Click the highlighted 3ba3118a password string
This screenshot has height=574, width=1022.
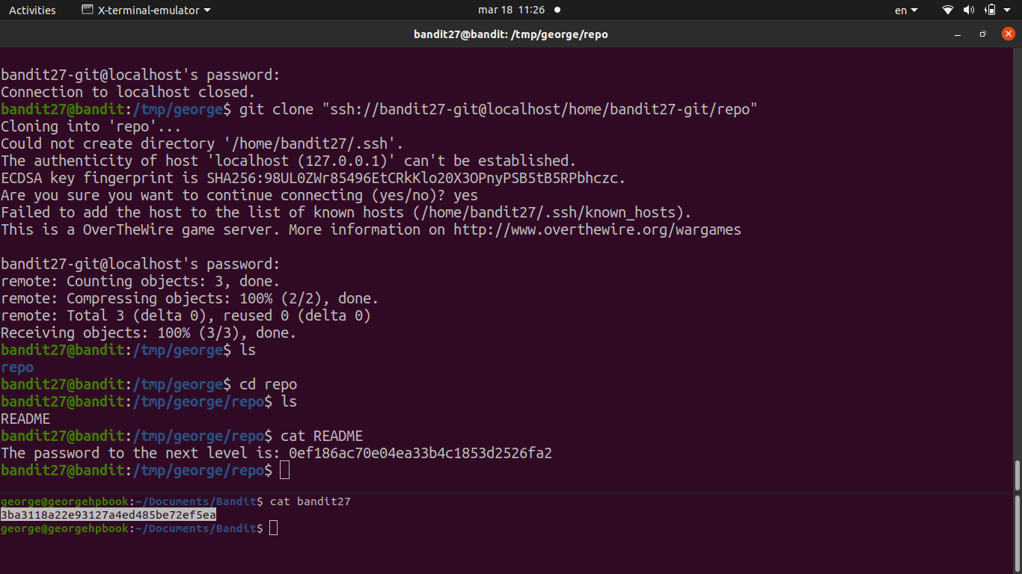[x=108, y=515]
